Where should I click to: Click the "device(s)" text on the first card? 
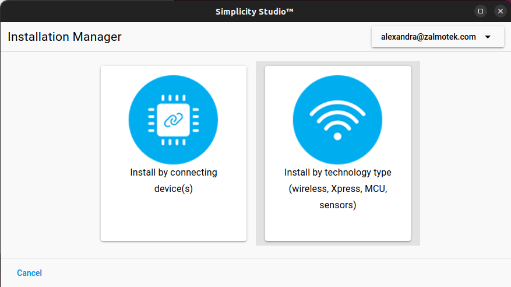(x=174, y=188)
